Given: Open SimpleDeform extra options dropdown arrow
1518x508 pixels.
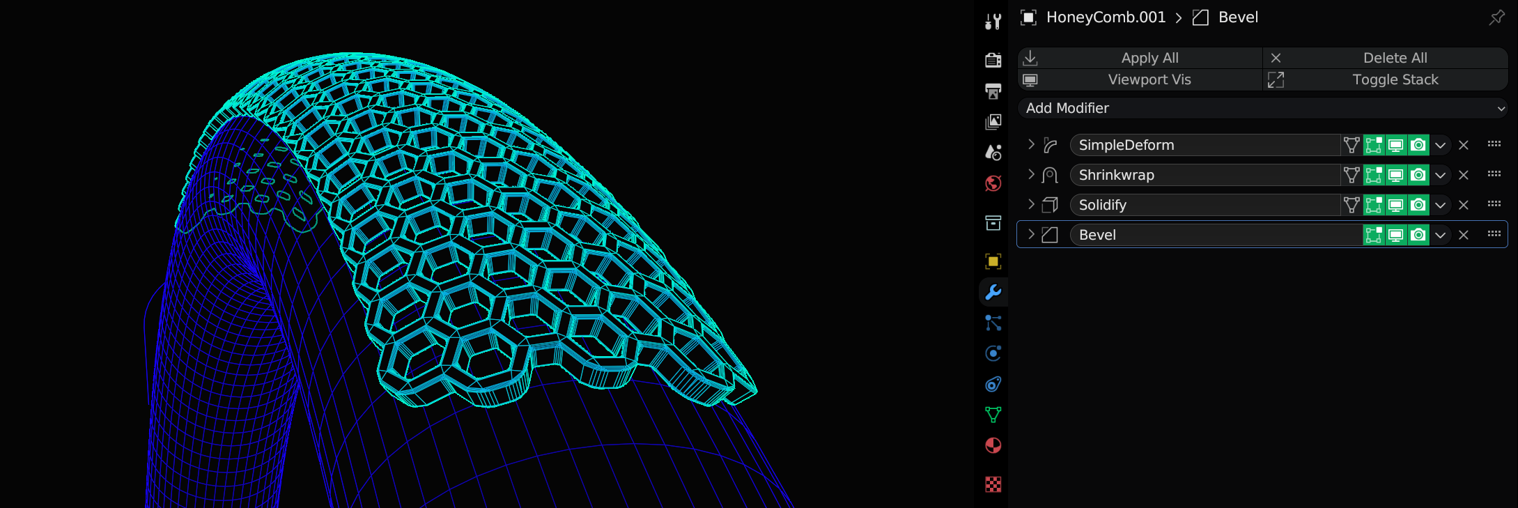Looking at the screenshot, I should (1440, 145).
